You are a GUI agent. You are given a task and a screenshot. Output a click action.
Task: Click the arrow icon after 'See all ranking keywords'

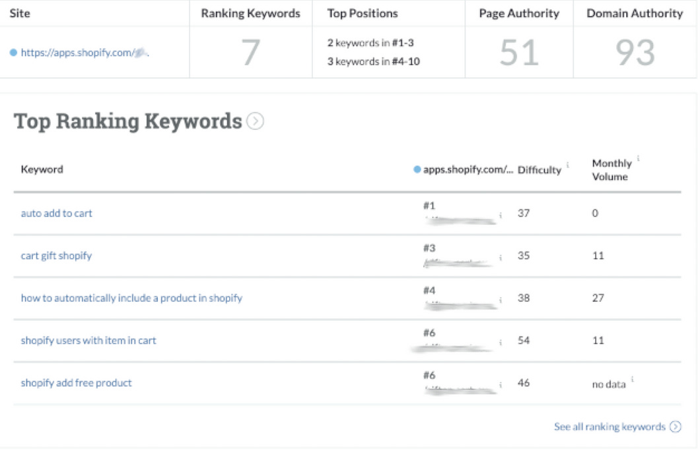click(676, 427)
